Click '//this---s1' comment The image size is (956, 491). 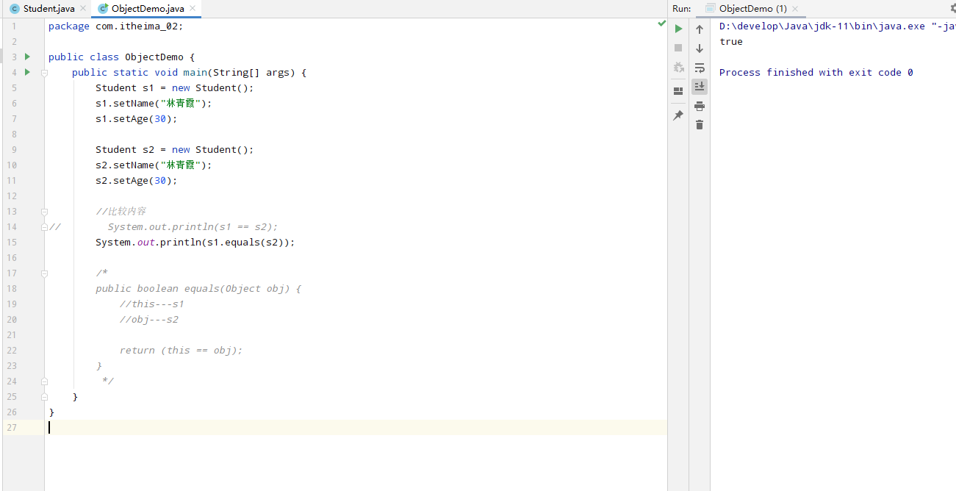(152, 304)
